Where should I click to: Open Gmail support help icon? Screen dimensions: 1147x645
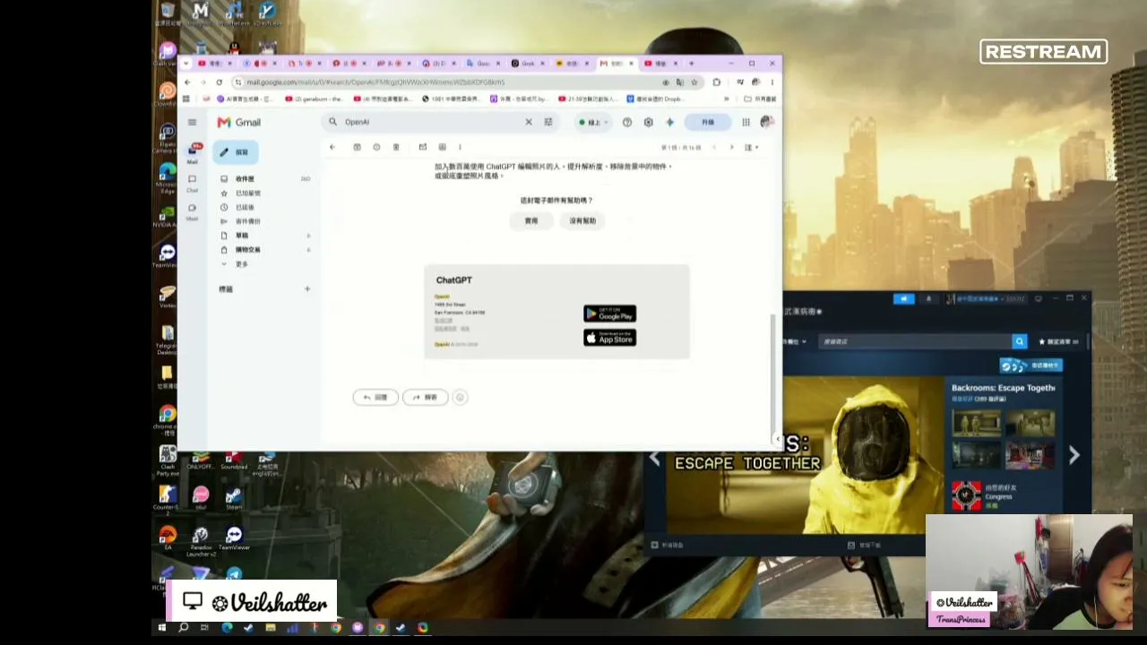[627, 122]
